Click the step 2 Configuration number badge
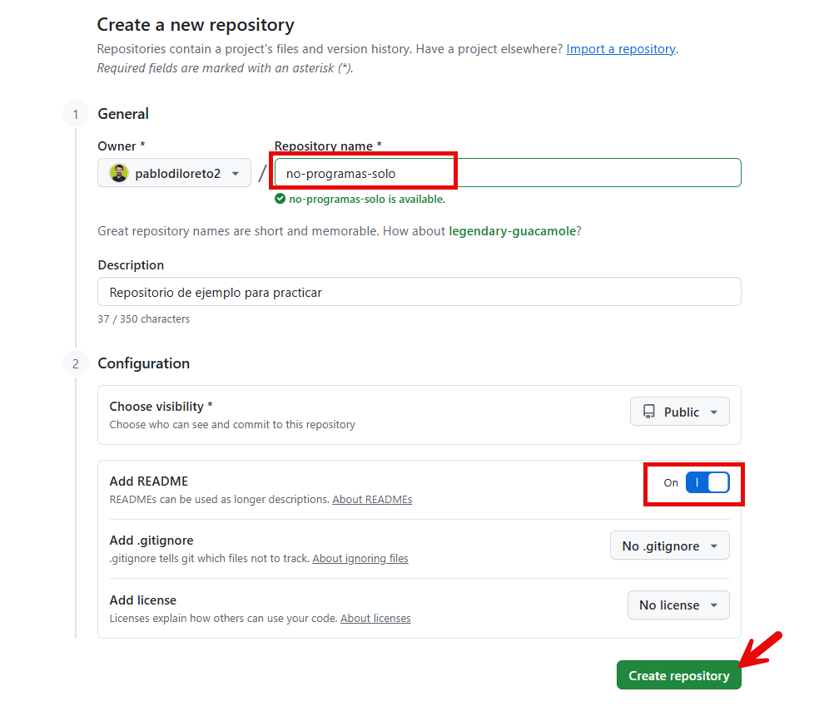The width and height of the screenshot is (819, 706). pyautogui.click(x=75, y=363)
